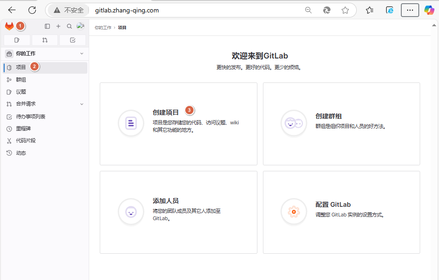Open the user avatar menu
The width and height of the screenshot is (439, 280).
click(80, 26)
